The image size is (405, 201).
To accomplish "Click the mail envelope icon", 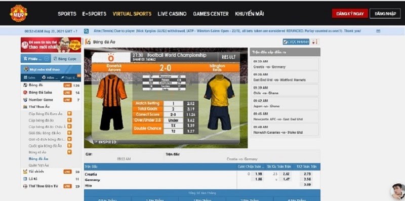I will pos(378,31).
